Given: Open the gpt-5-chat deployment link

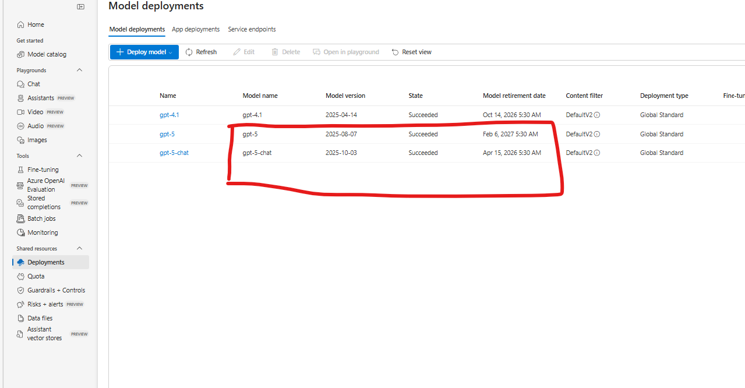Looking at the screenshot, I should (174, 153).
